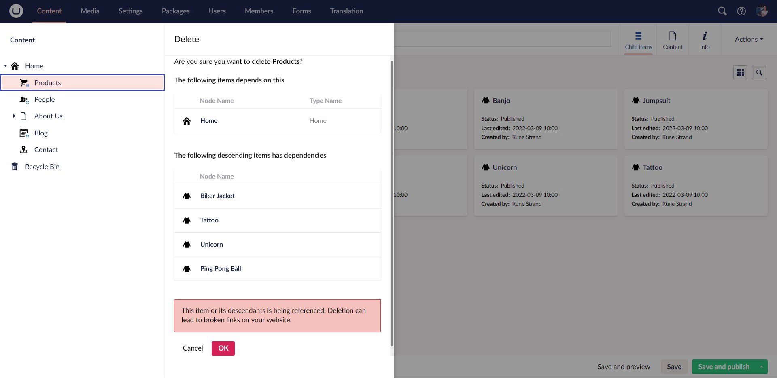
Task: Click the About Us document icon
Action: (24, 116)
